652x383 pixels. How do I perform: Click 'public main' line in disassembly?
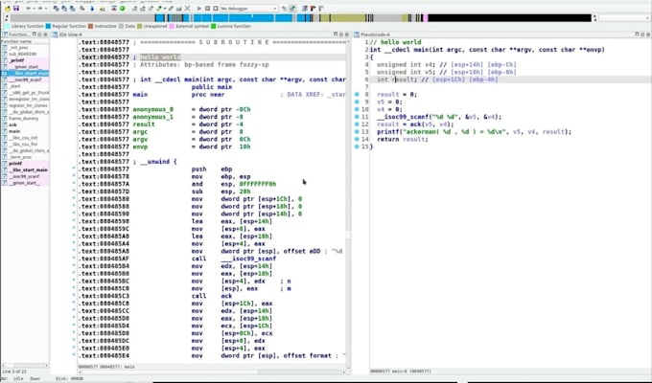tap(212, 87)
